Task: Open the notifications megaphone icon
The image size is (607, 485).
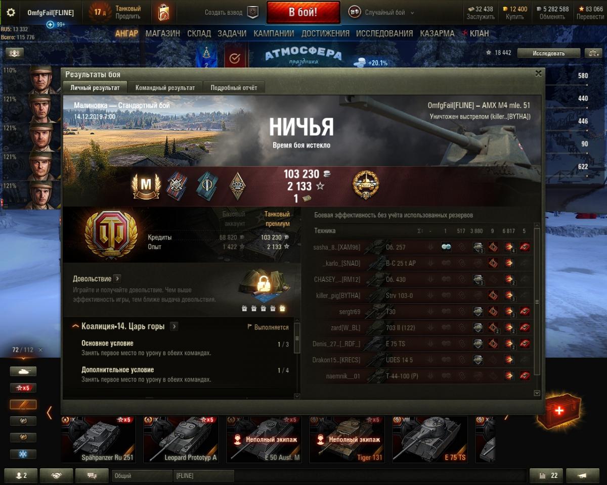Action: coord(583,475)
